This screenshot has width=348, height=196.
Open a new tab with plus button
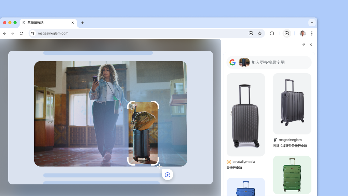click(82, 23)
